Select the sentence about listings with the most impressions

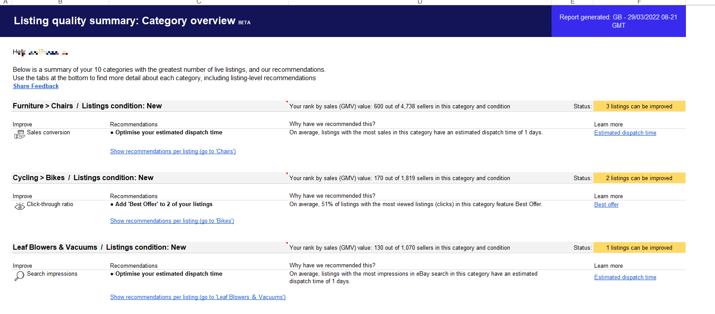point(413,277)
